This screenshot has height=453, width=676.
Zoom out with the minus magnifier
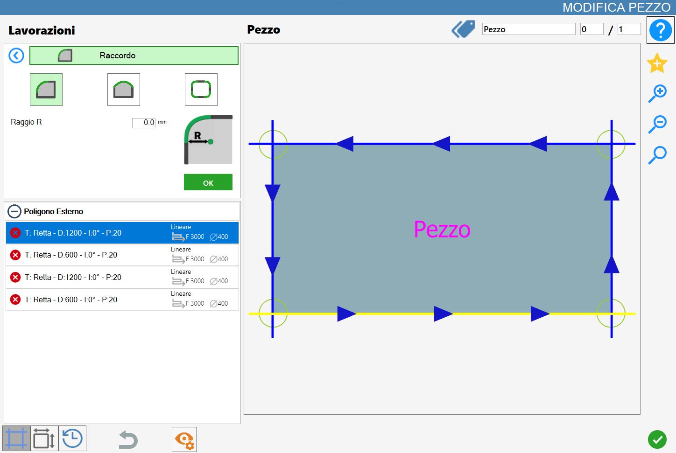tap(657, 124)
